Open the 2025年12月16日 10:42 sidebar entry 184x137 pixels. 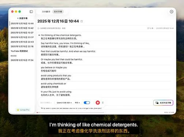pyautogui.click(x=22, y=28)
